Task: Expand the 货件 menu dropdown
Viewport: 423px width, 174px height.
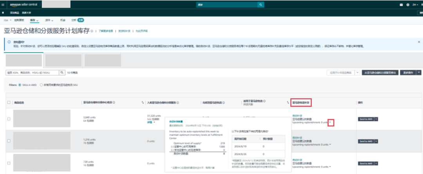Action: [49, 20]
